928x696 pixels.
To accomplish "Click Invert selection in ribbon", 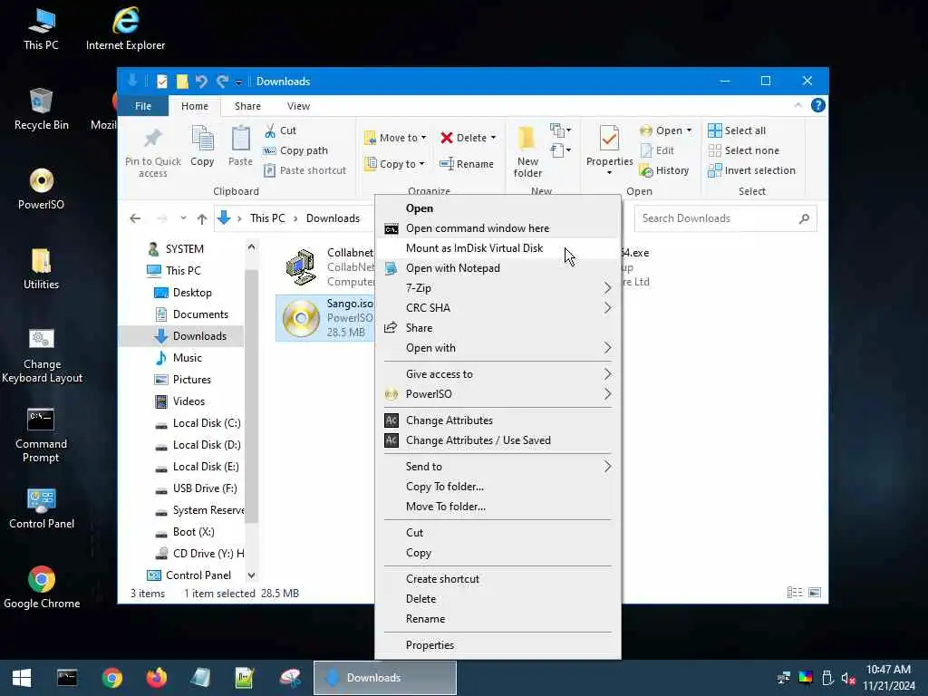I will point(751,170).
